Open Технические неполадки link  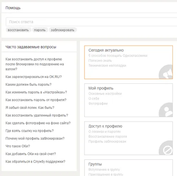click(107, 65)
